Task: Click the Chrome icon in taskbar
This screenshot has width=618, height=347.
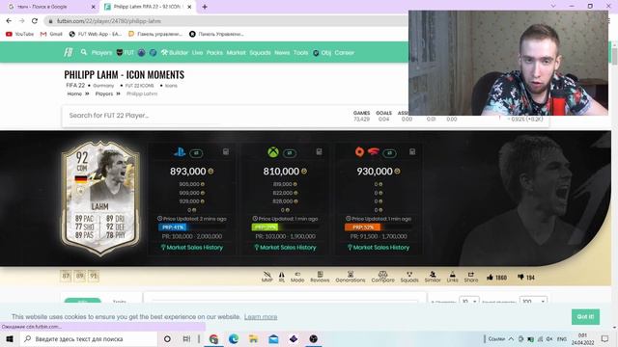Action: tap(213, 338)
